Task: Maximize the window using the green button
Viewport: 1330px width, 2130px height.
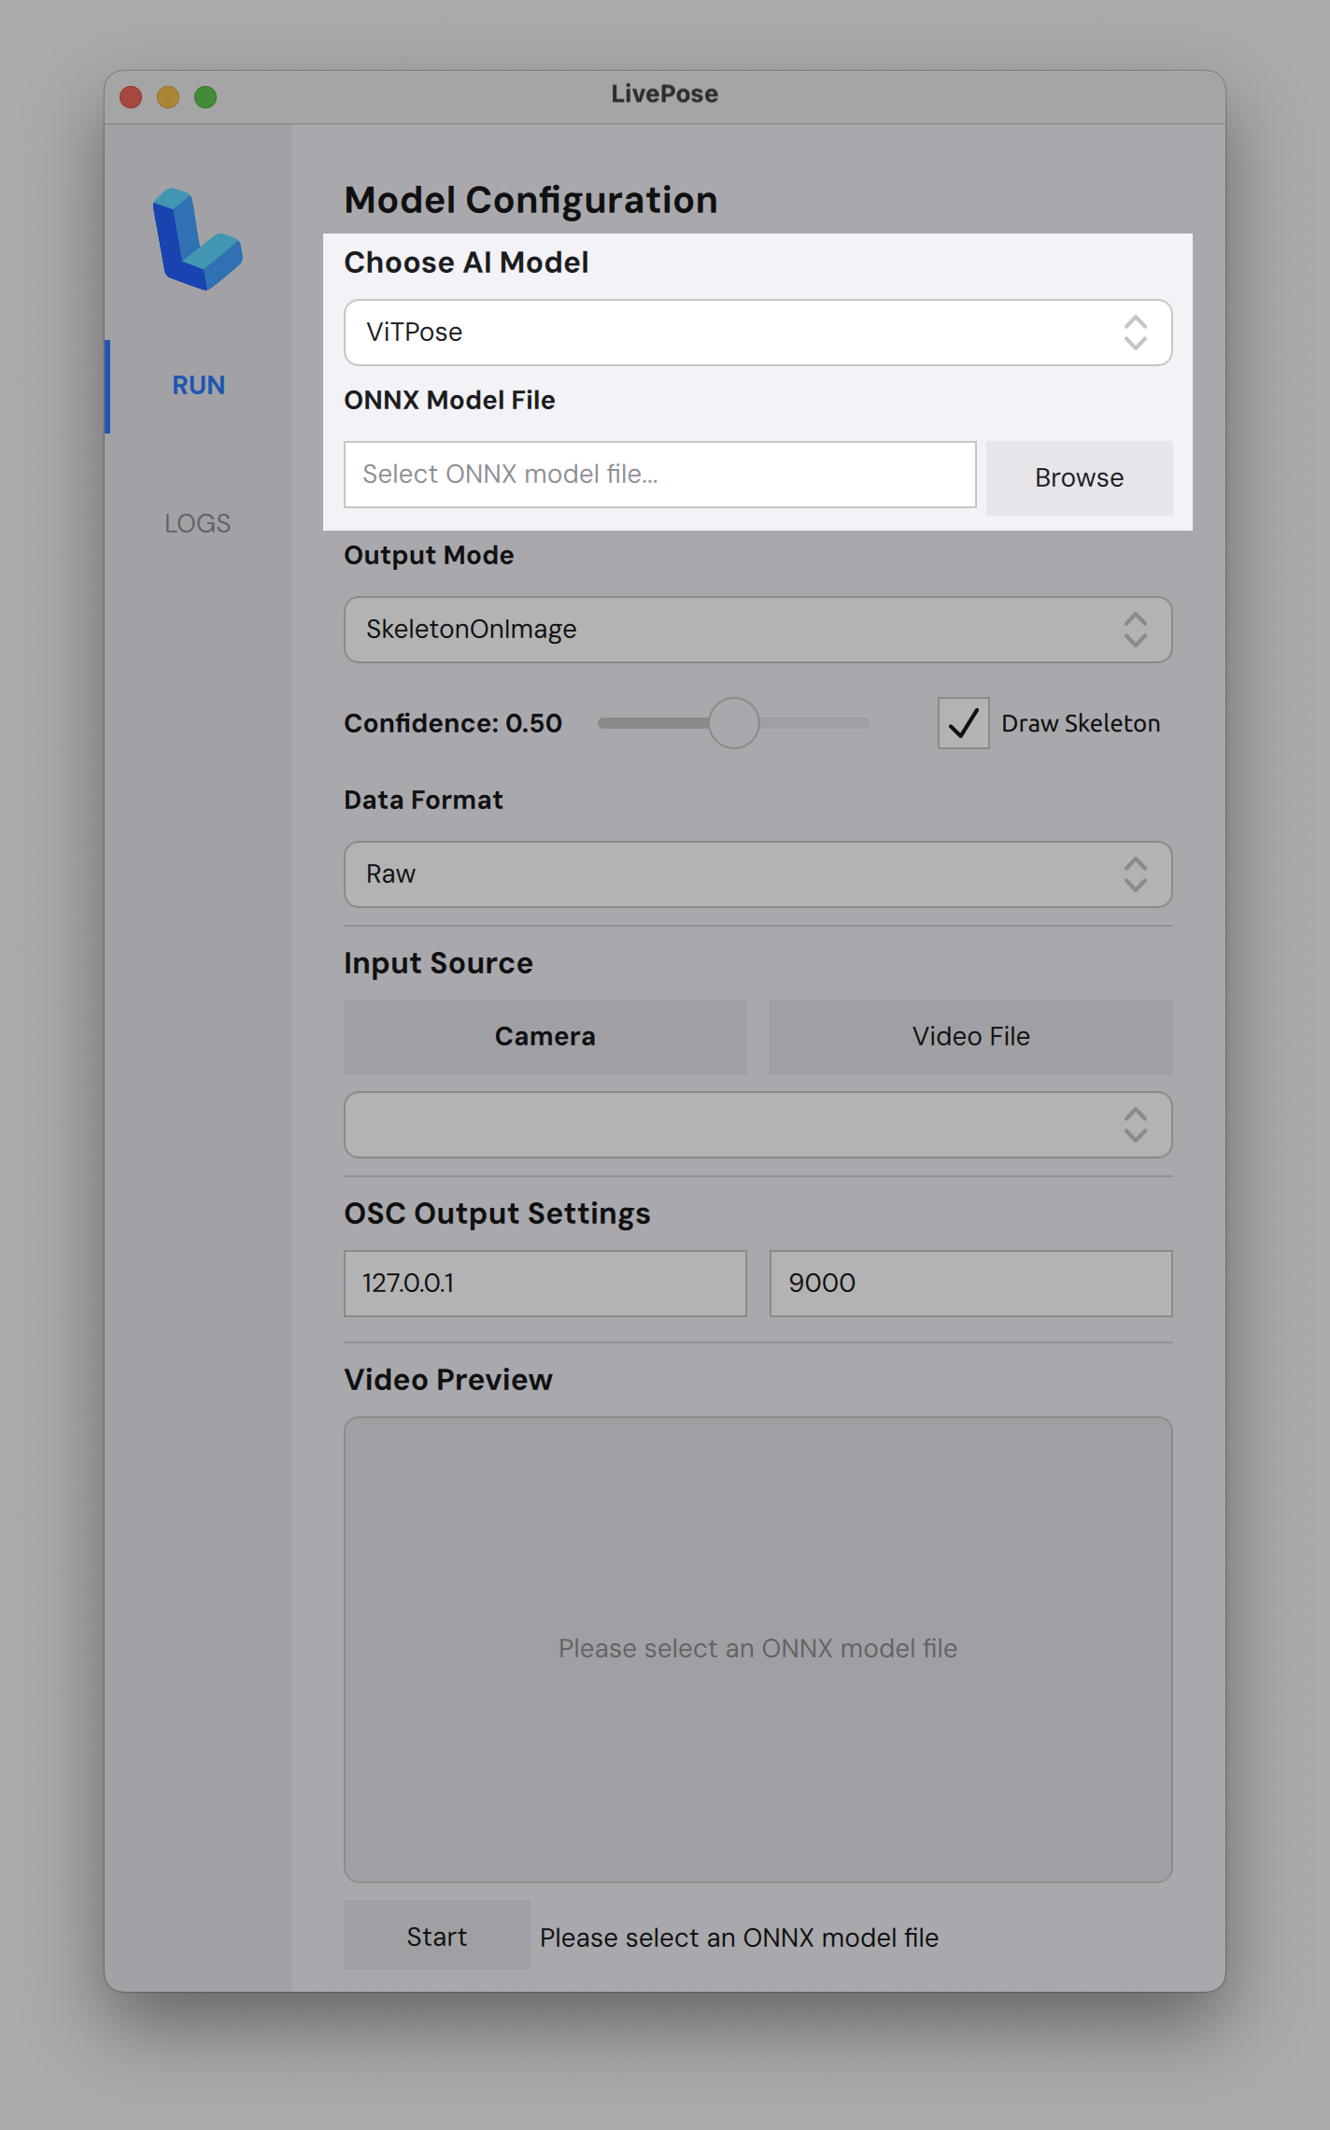Action: (205, 97)
